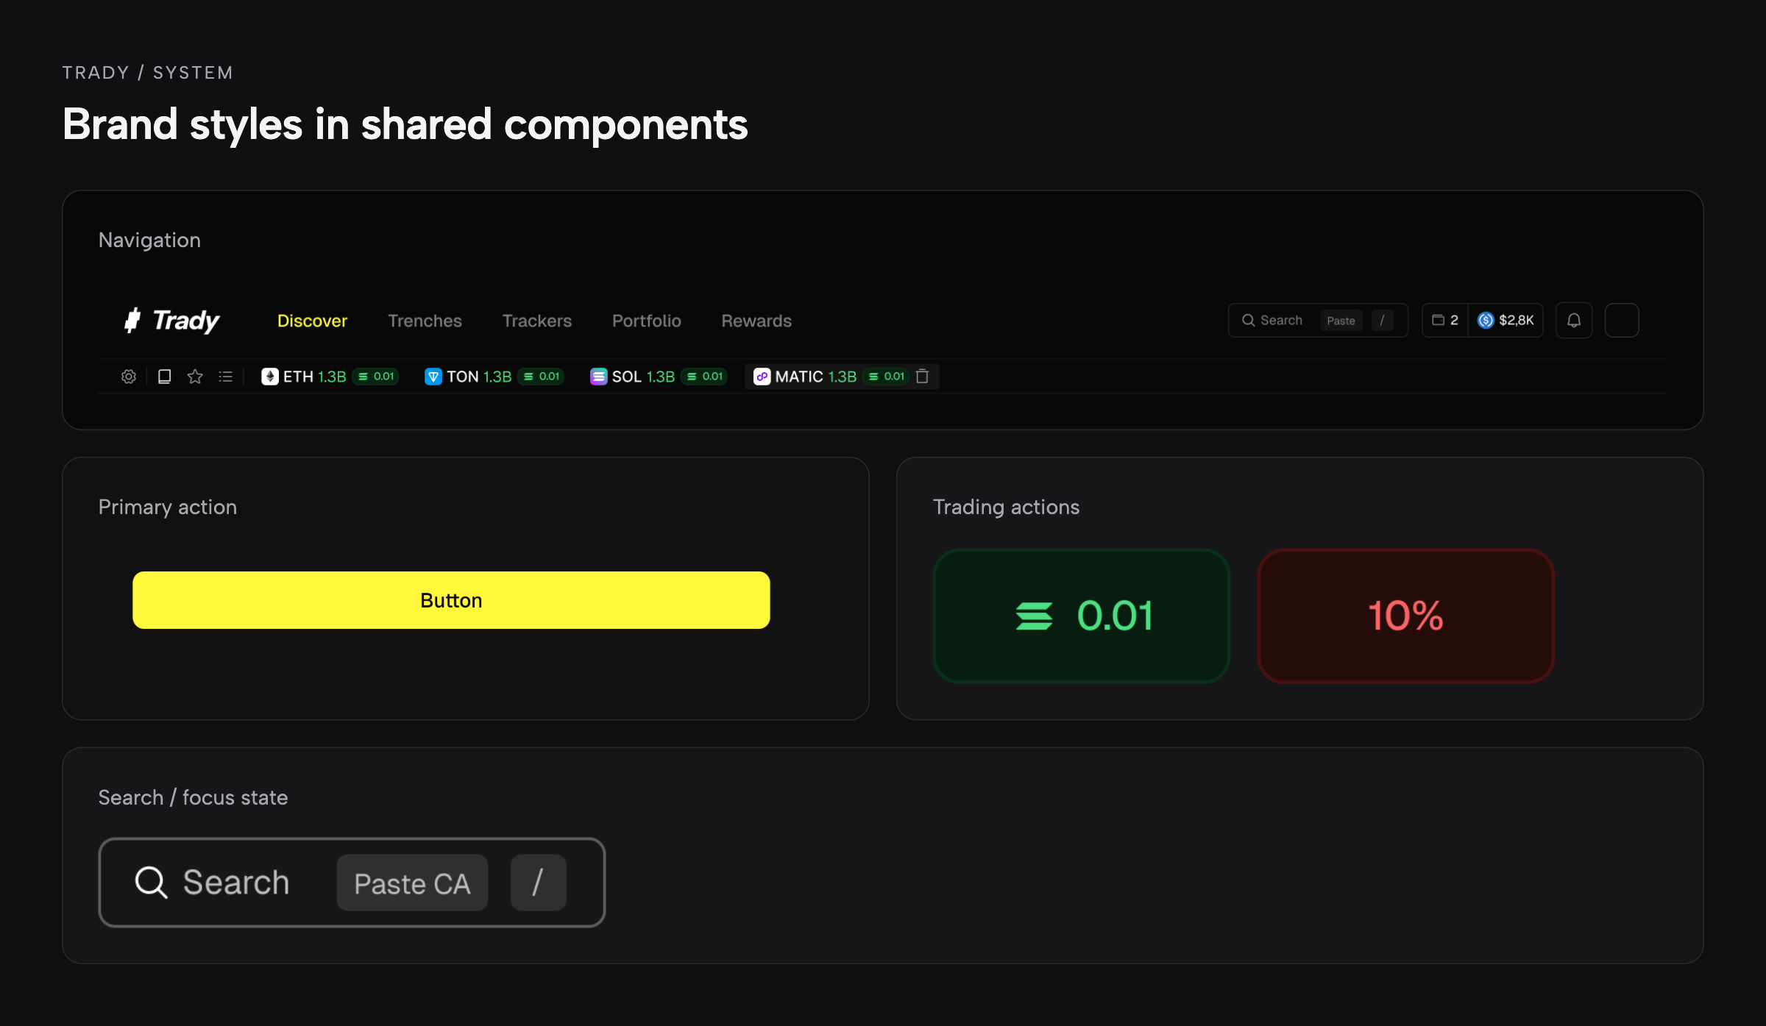Click the 1.3B value next to ETH

click(x=332, y=377)
